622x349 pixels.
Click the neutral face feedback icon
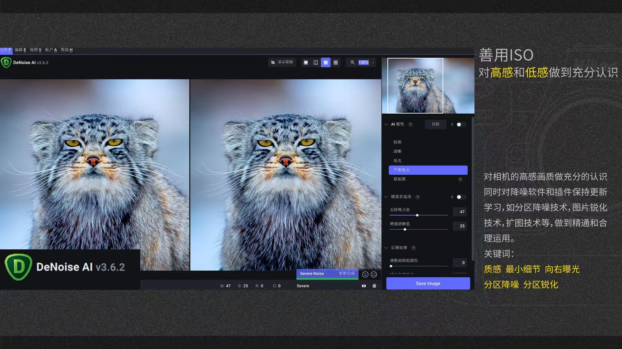click(374, 274)
